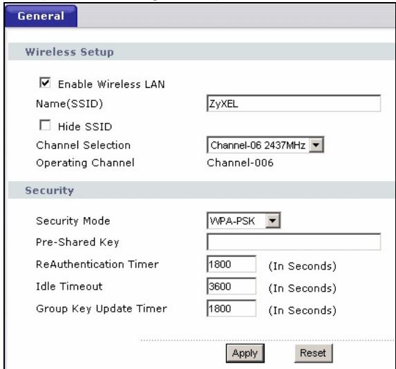Select the ReAuthentication Timer input box

tap(232, 264)
